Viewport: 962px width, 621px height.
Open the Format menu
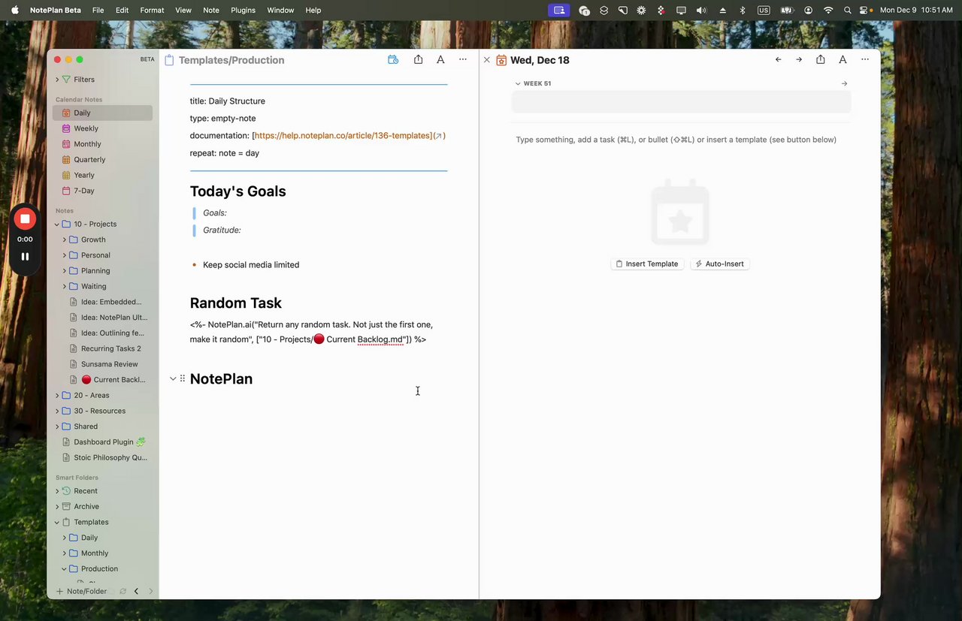[152, 11]
